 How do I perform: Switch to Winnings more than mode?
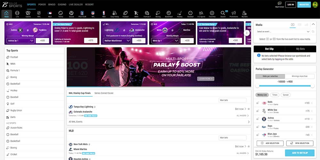300,76
